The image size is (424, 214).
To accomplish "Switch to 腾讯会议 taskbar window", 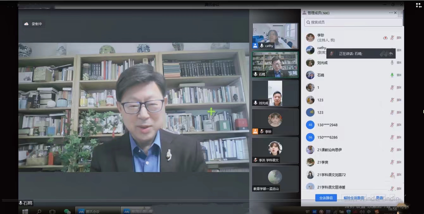I will pos(97,211).
